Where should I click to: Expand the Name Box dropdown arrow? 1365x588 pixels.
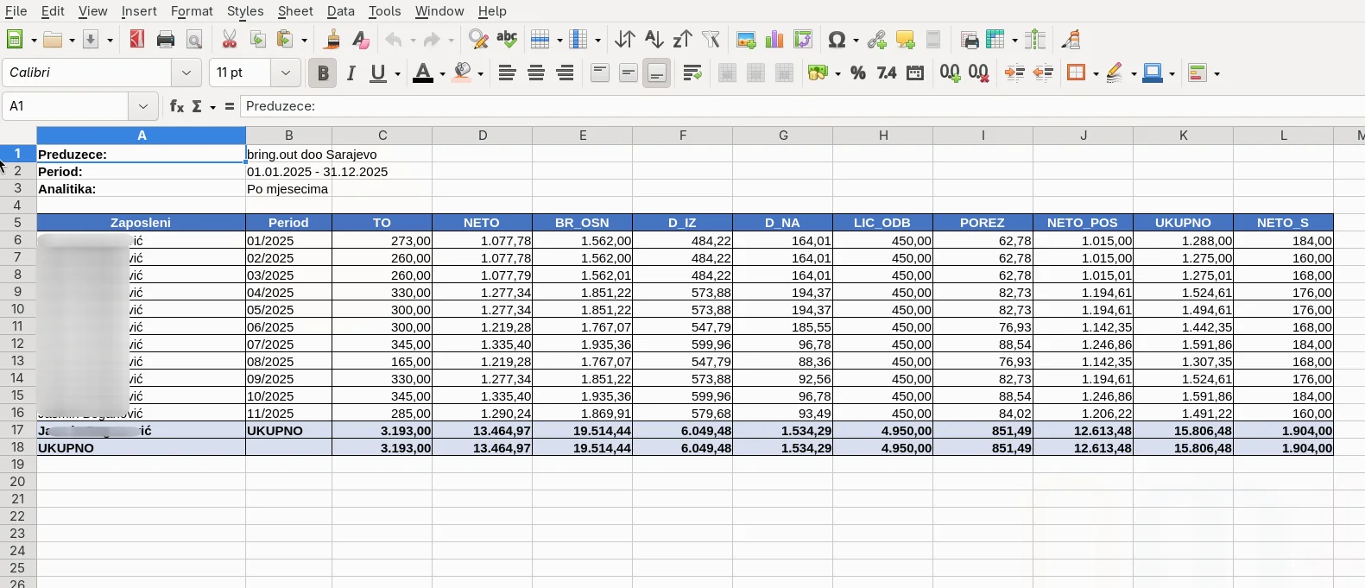tap(143, 107)
